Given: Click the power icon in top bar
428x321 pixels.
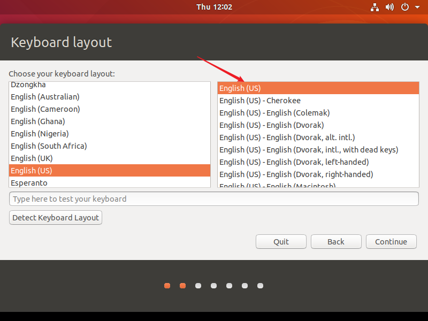Looking at the screenshot, I should click(x=405, y=7).
